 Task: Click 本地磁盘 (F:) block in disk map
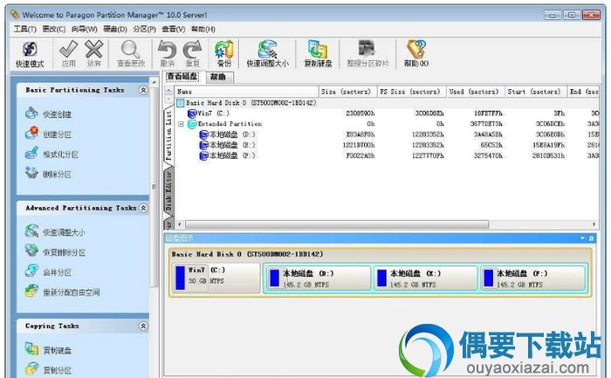[533, 278]
